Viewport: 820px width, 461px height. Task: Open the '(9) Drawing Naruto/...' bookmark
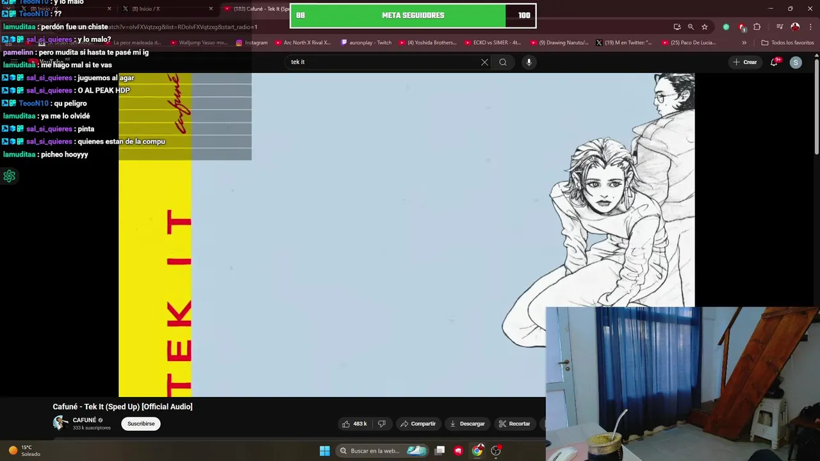(x=559, y=43)
